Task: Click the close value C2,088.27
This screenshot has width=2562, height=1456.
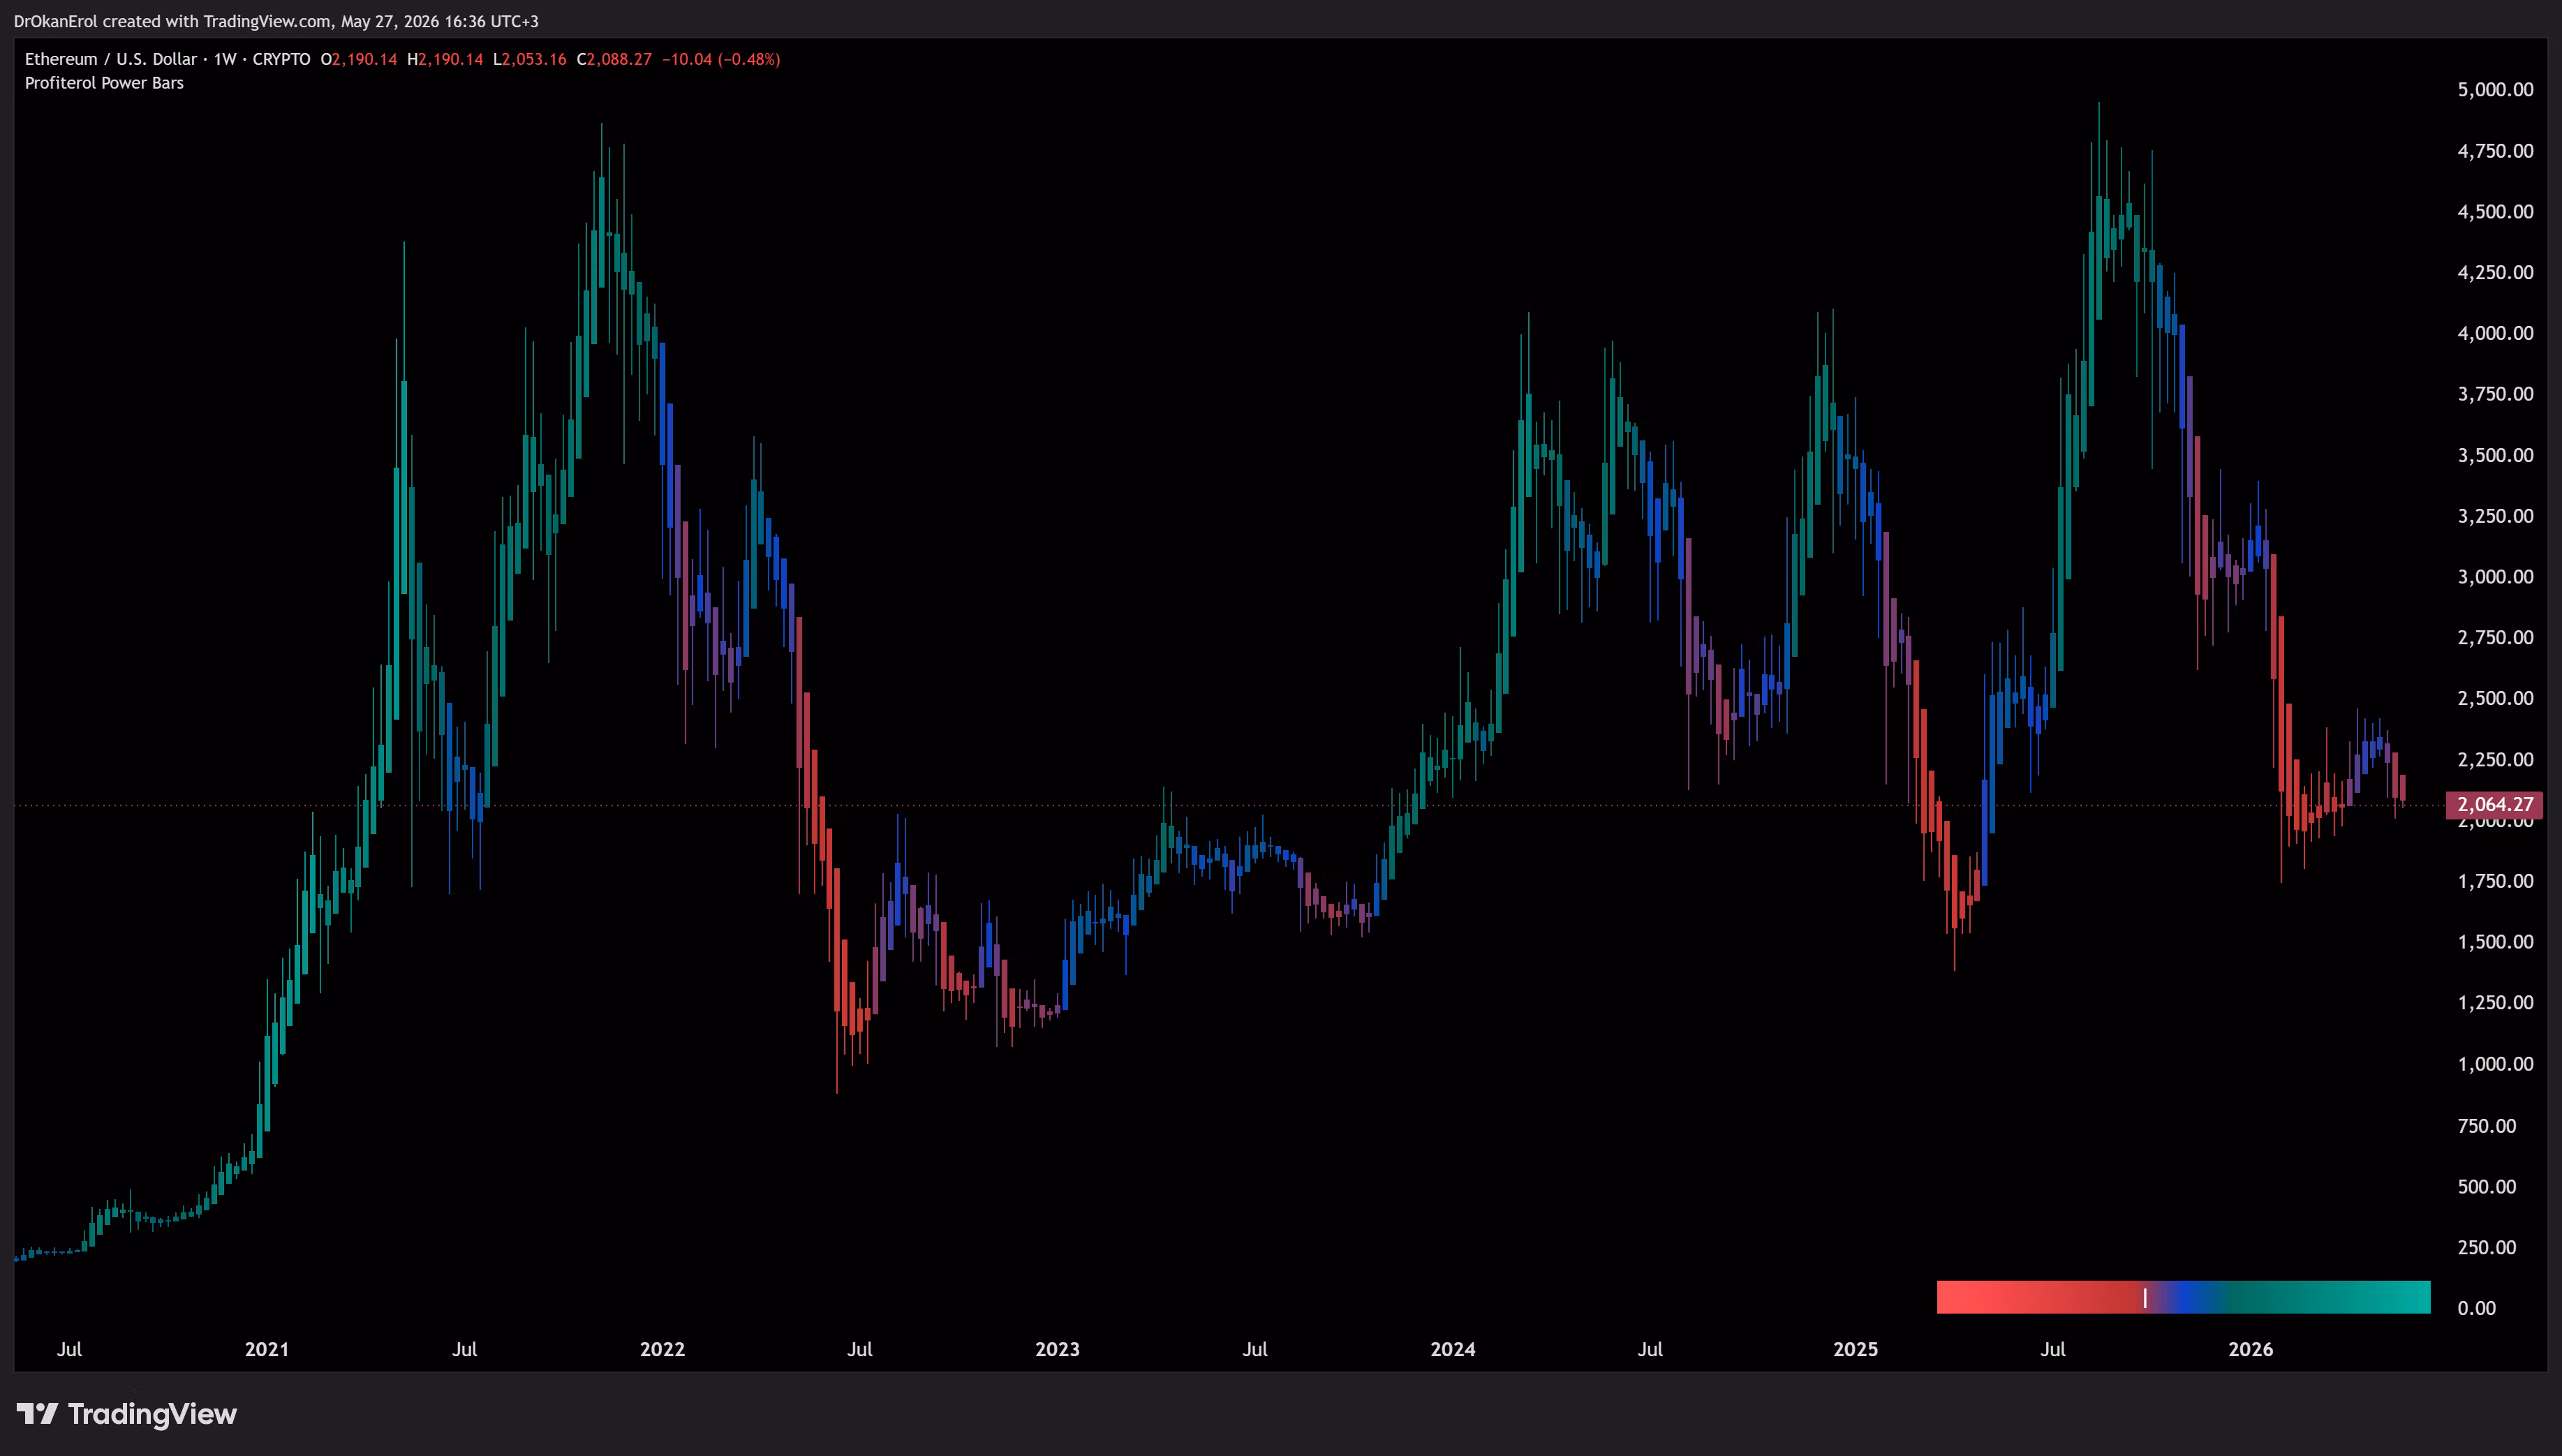Action: point(614,59)
